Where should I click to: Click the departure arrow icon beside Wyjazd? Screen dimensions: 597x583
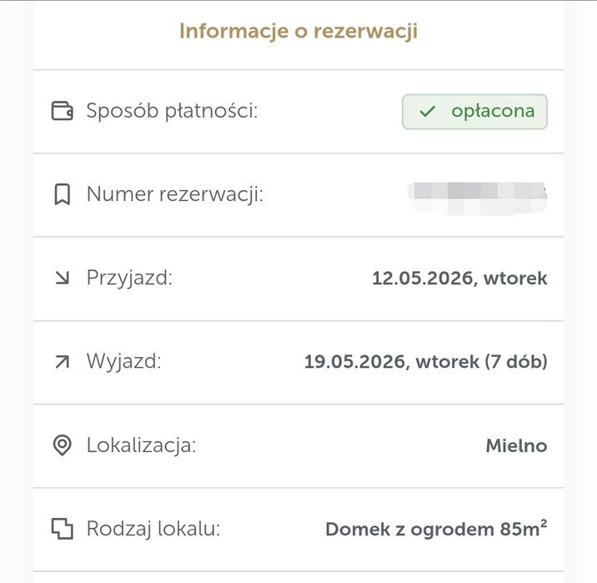tap(62, 362)
